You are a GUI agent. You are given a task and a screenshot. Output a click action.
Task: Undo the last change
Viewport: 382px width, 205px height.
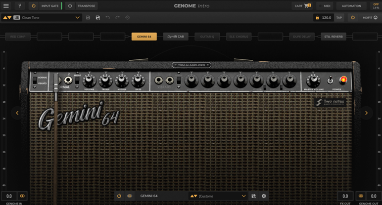107,17
